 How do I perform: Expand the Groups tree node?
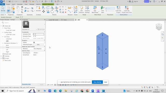[x=1, y=58]
